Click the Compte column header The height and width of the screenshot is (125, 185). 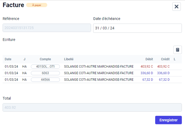pos(45,59)
